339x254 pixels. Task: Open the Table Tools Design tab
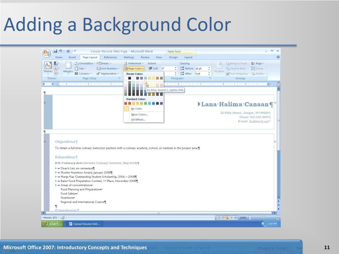click(173, 57)
